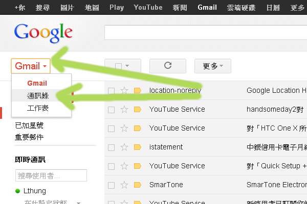
Task: Click importance marker on handsomeday2 email
Action: [x=138, y=109]
